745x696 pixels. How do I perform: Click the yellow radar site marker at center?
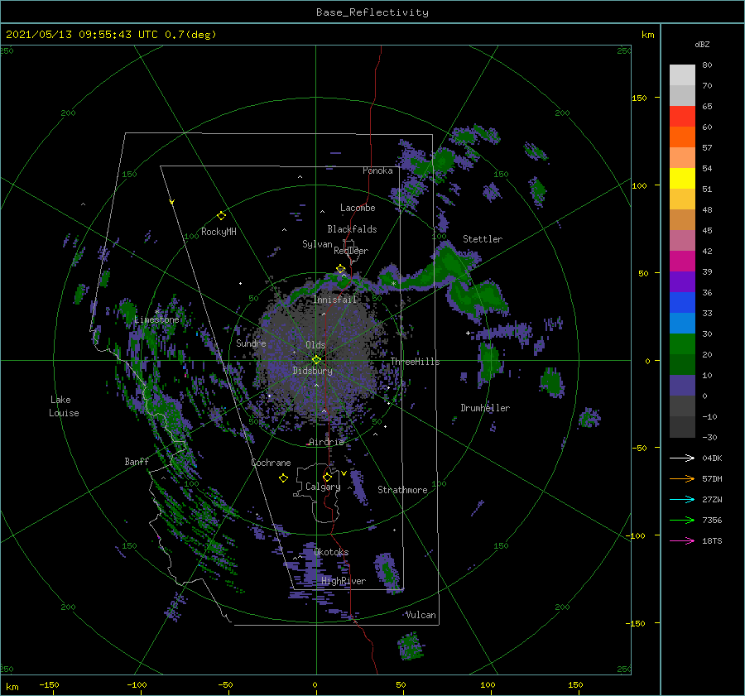316,360
